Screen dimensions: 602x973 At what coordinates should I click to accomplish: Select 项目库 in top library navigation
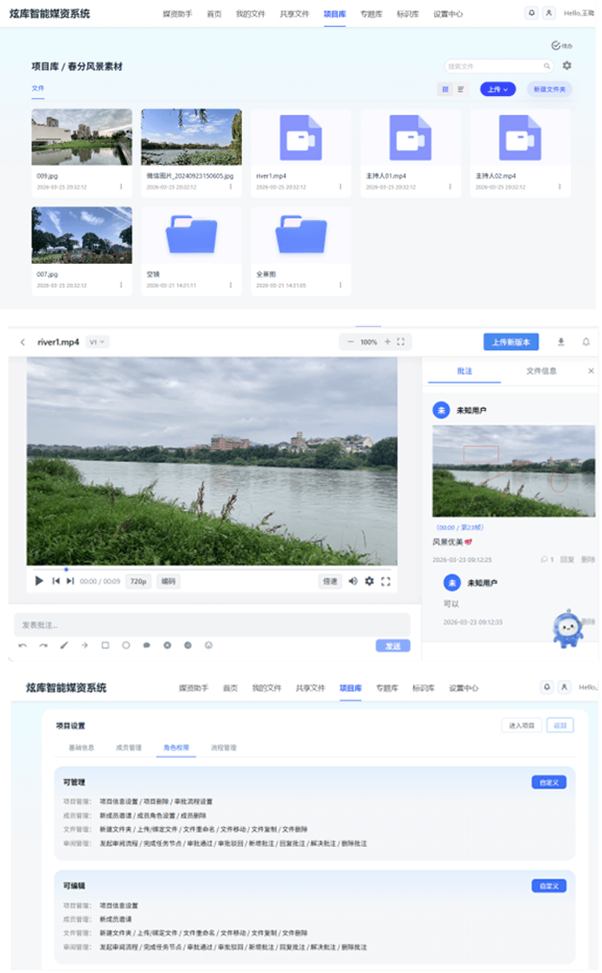coord(335,13)
